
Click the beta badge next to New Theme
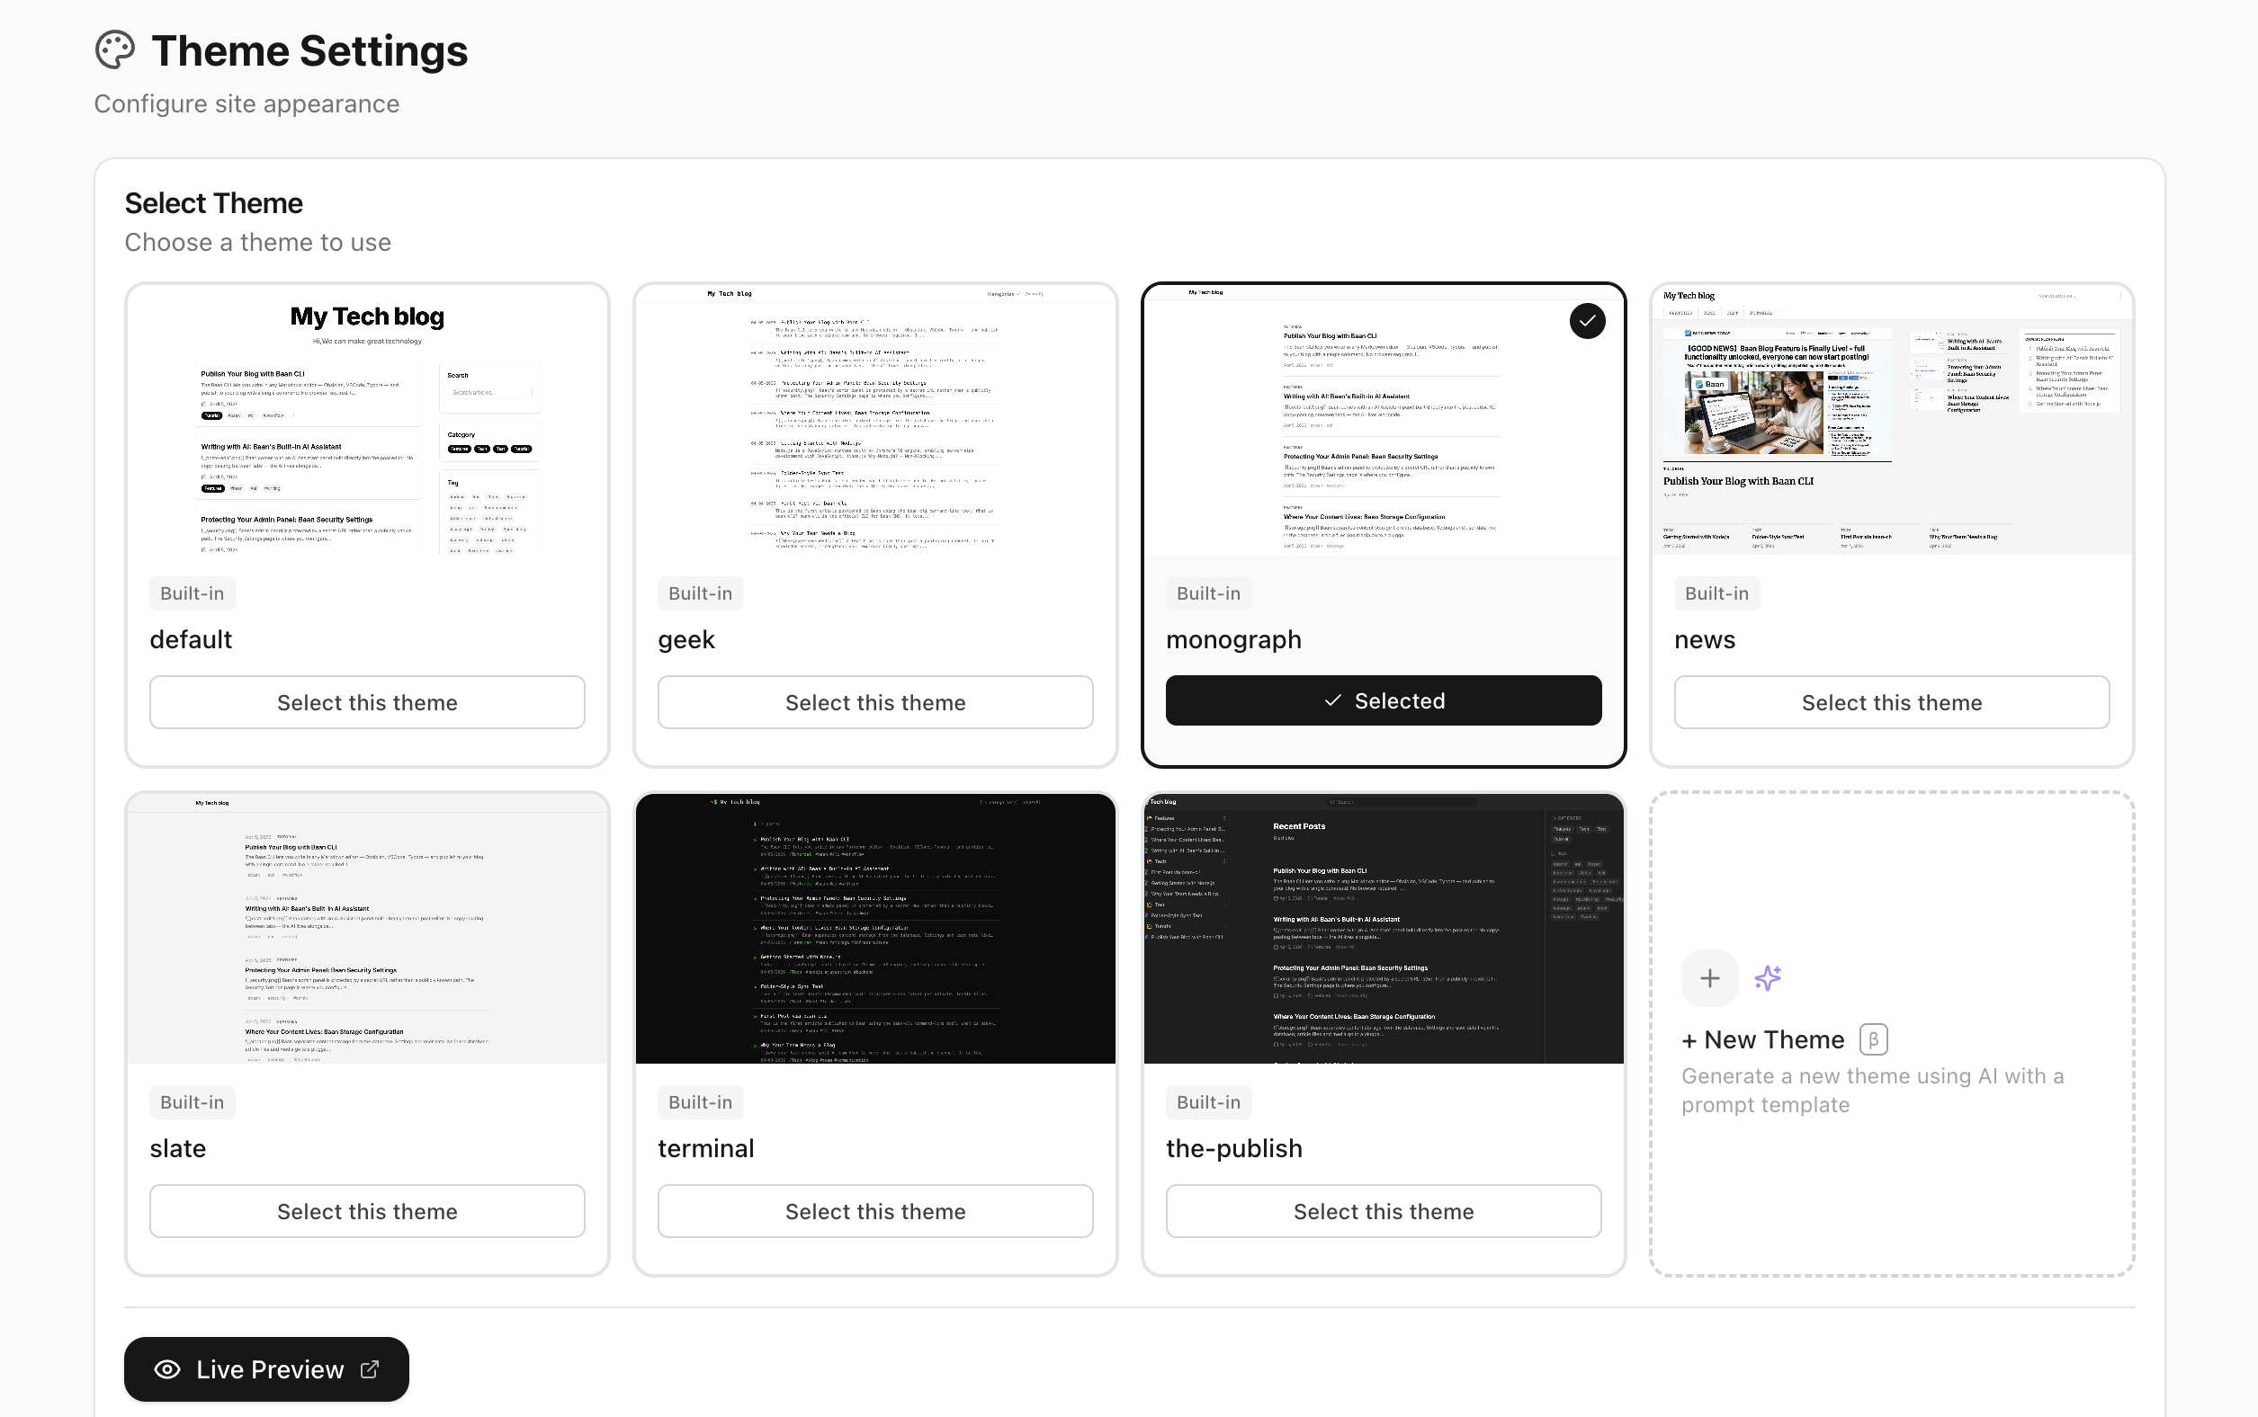tap(1873, 1039)
